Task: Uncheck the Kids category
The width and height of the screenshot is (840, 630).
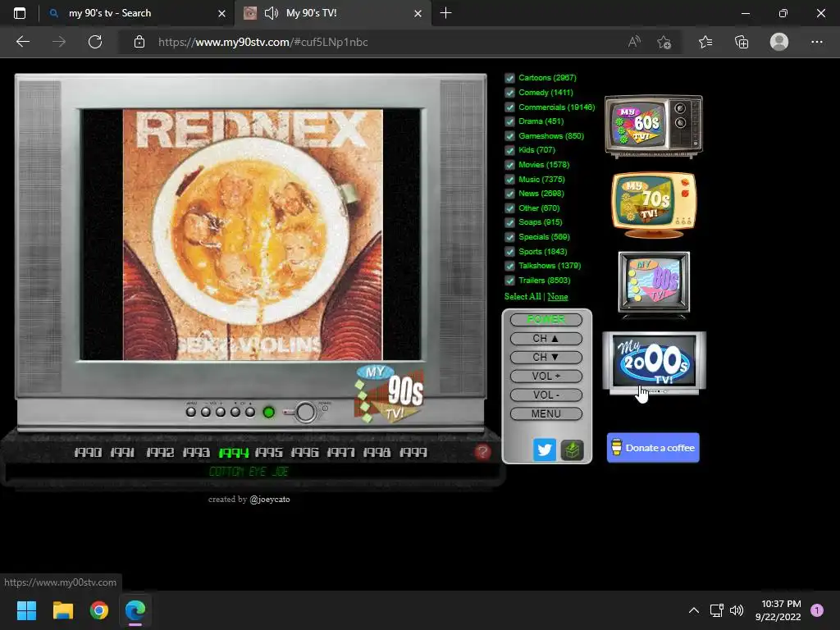Action: point(510,151)
